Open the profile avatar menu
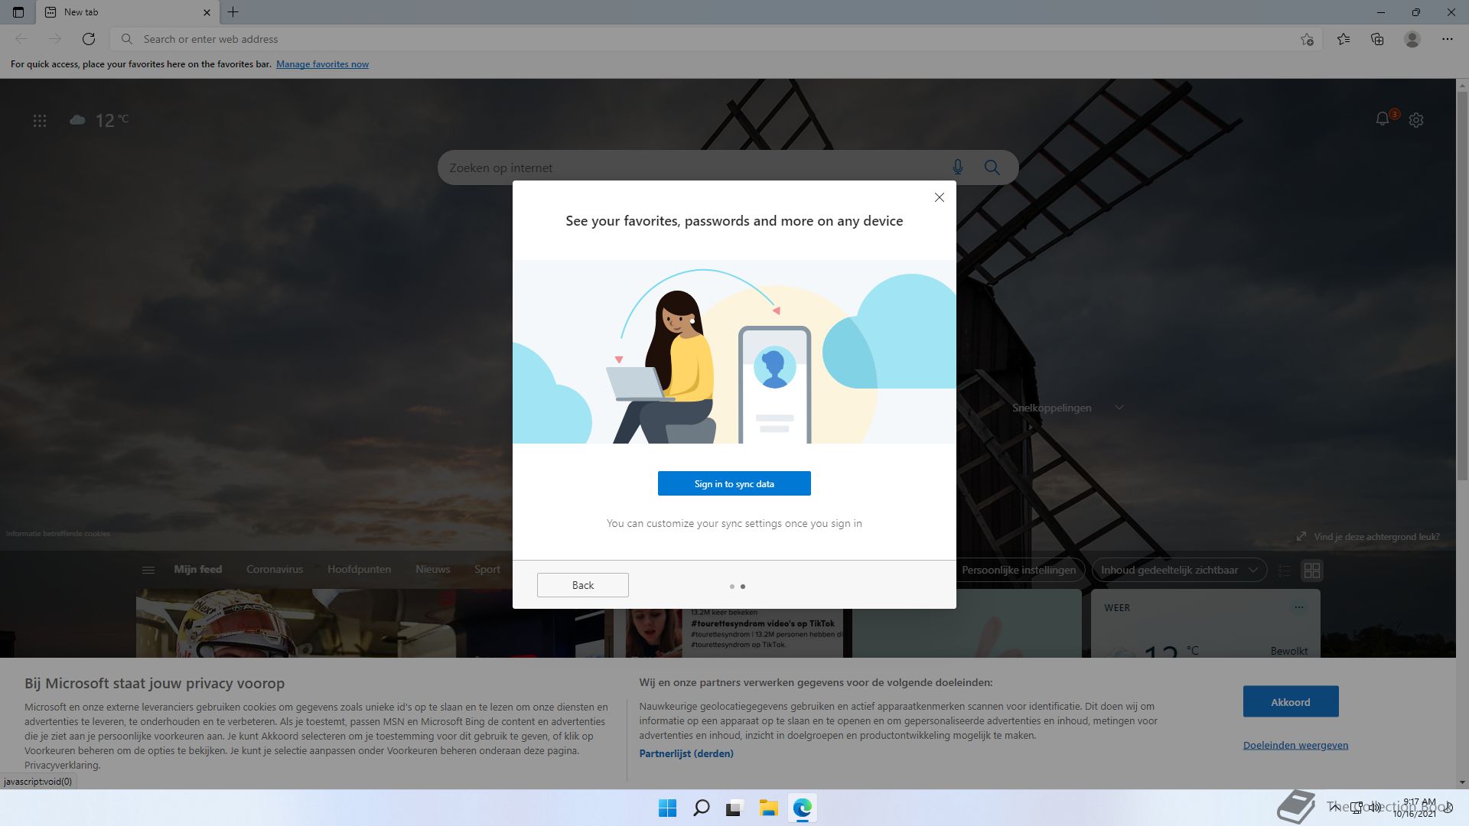 click(x=1412, y=39)
